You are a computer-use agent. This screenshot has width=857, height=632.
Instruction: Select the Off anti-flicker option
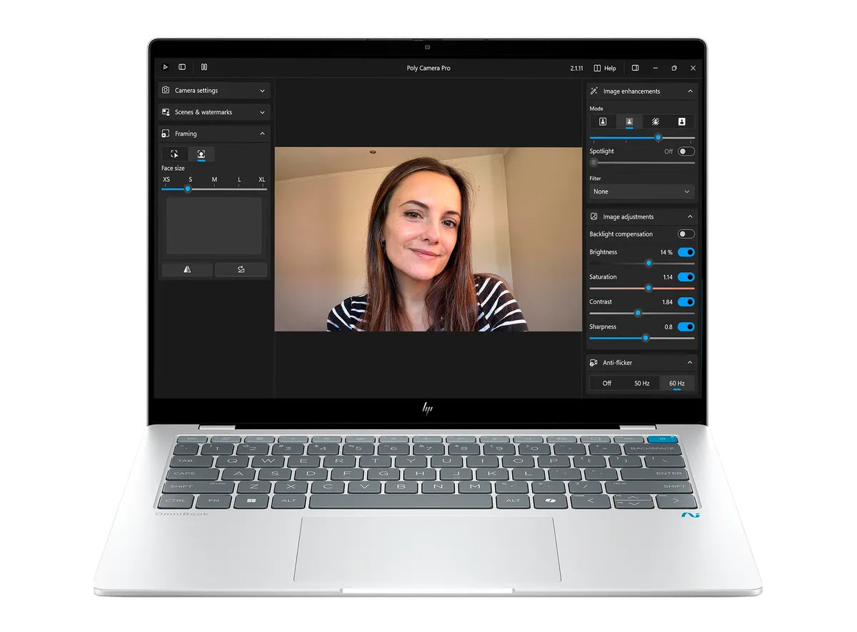click(606, 383)
